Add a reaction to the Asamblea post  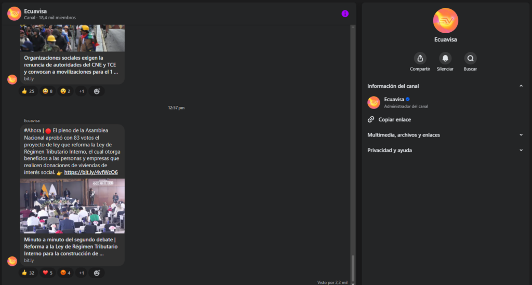click(x=97, y=273)
